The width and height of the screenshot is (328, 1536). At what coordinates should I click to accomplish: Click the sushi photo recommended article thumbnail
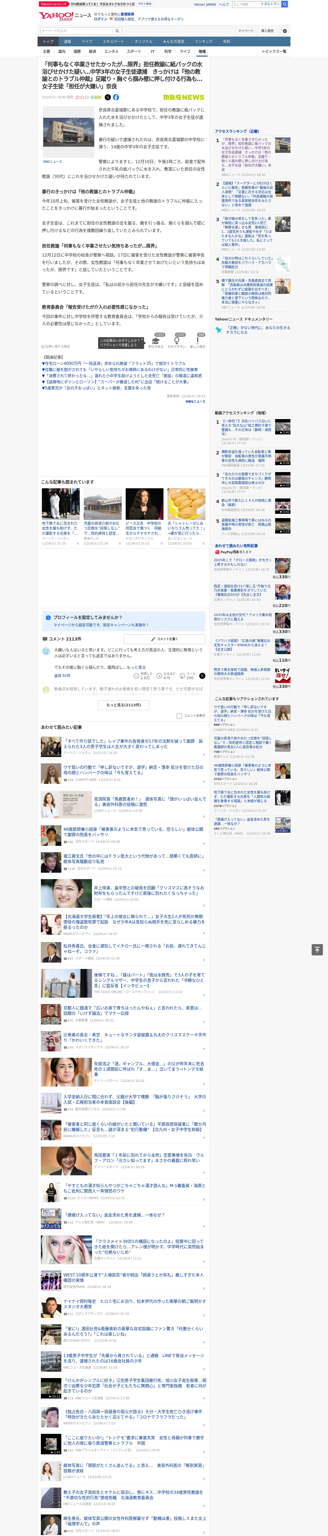point(186,504)
